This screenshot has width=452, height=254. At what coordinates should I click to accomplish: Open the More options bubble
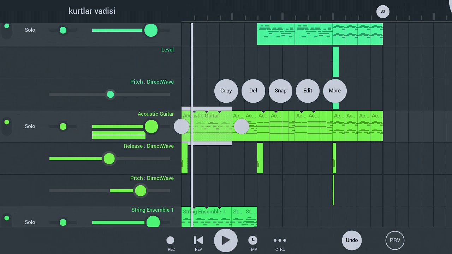coord(335,91)
